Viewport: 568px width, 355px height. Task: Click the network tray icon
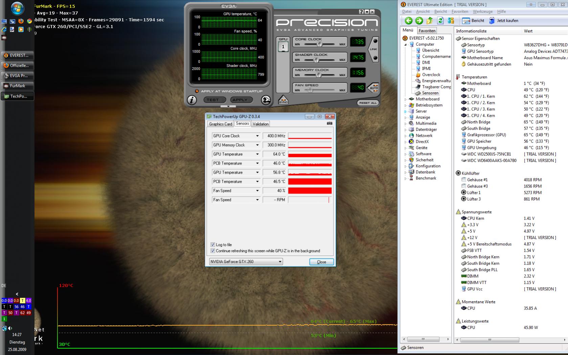(x=4, y=328)
